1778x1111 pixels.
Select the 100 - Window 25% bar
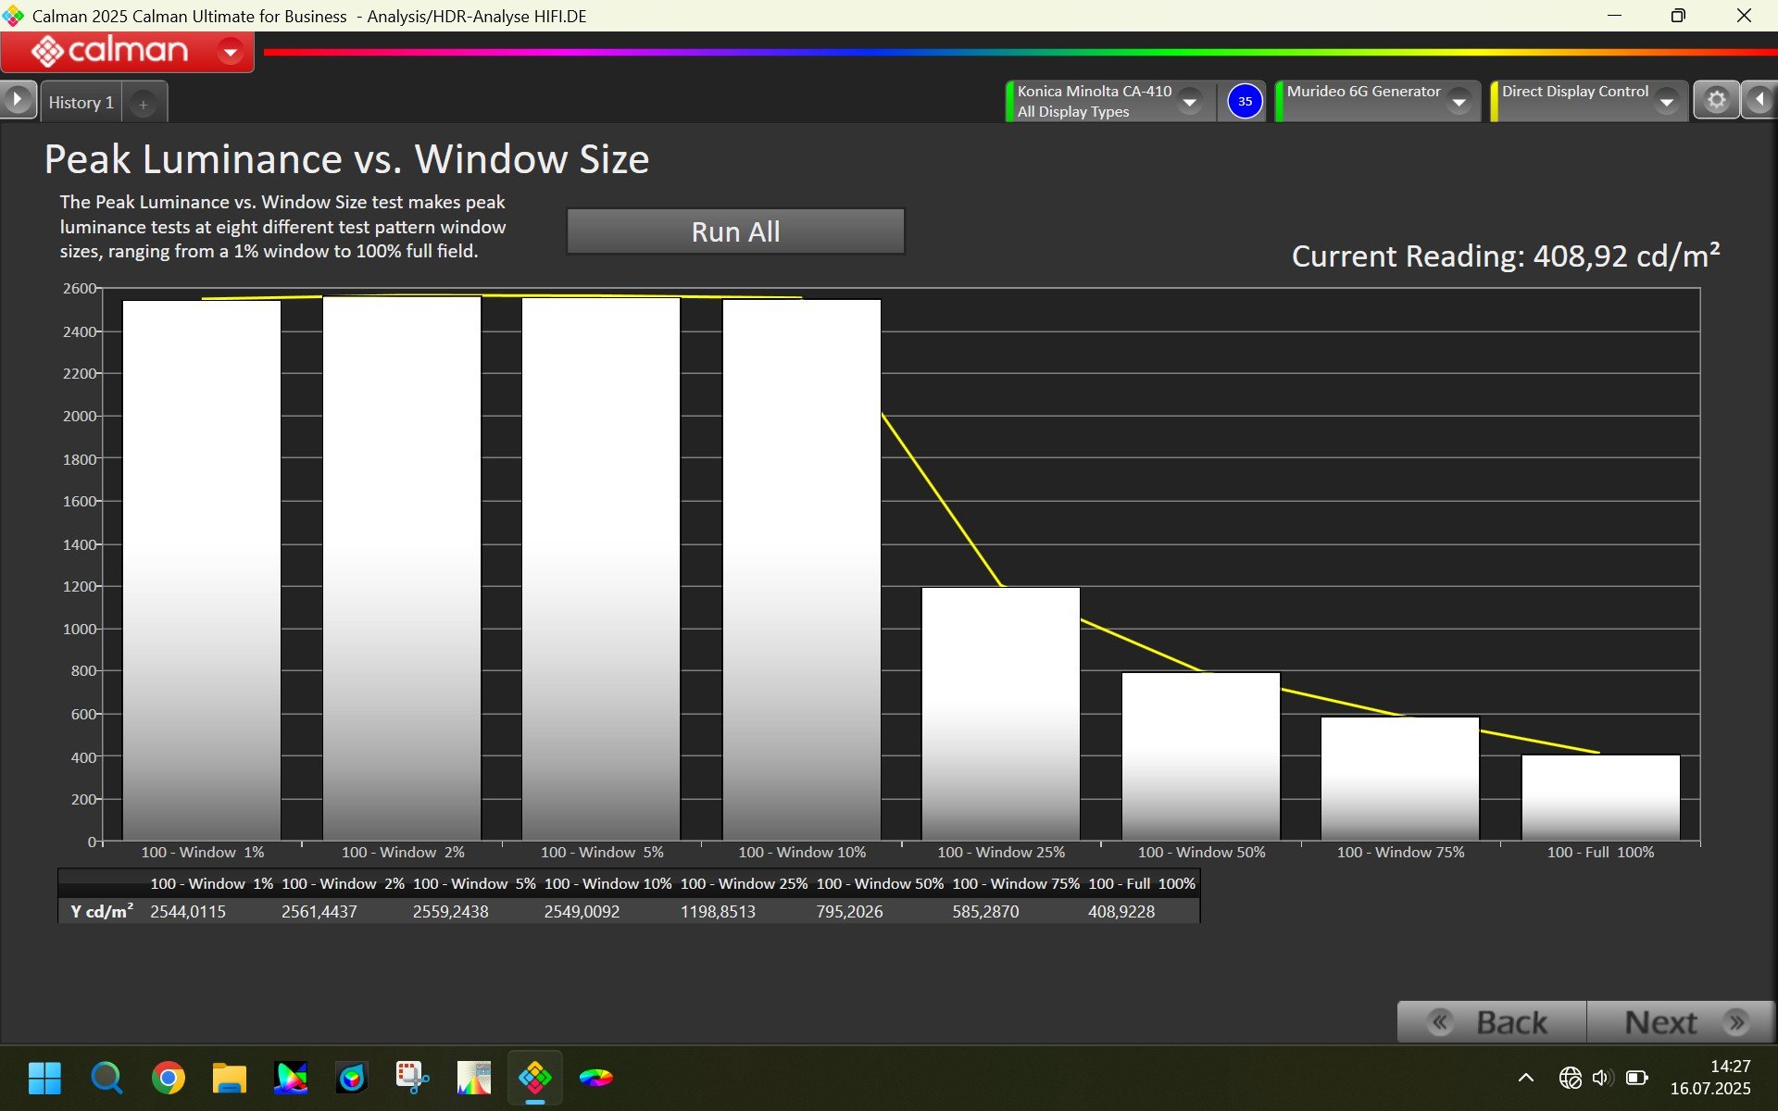(1000, 713)
